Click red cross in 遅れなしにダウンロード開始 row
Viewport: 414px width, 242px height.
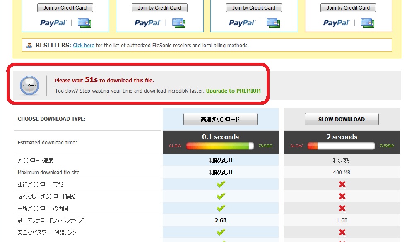(x=342, y=196)
